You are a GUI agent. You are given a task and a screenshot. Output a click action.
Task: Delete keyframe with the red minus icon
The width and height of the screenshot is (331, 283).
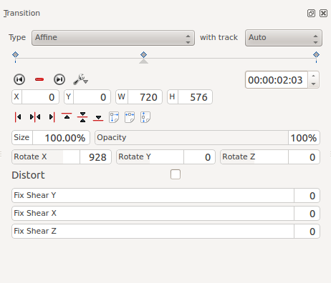coord(39,79)
